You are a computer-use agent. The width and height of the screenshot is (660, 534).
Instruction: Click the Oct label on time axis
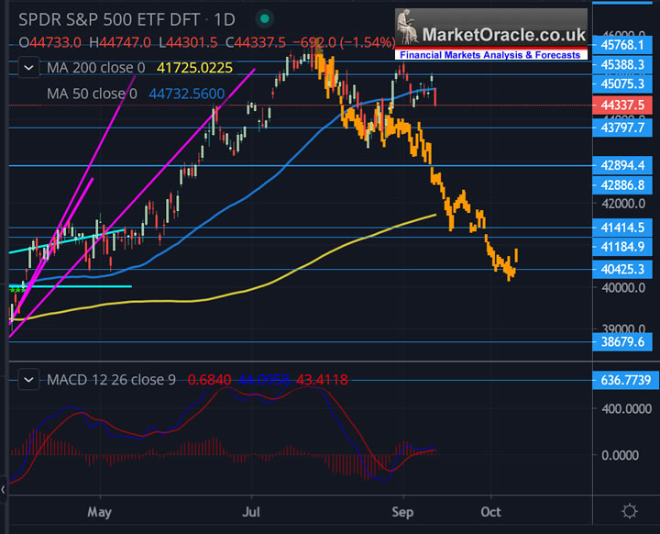tap(490, 512)
